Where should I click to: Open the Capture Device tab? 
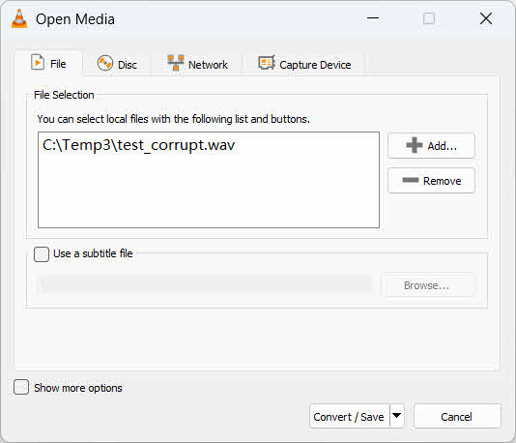[x=304, y=64]
